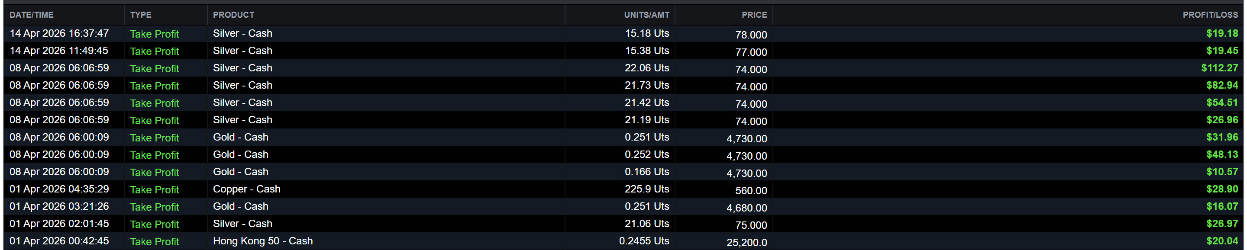Screen dimensions: 1247x250
Task: Sort by the DATE/TIME column header
Action: (x=32, y=15)
